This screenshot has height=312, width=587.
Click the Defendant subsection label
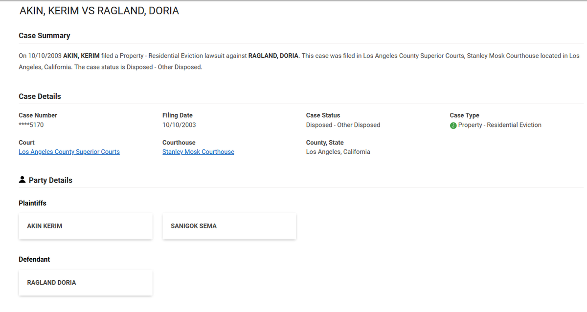(x=34, y=259)
